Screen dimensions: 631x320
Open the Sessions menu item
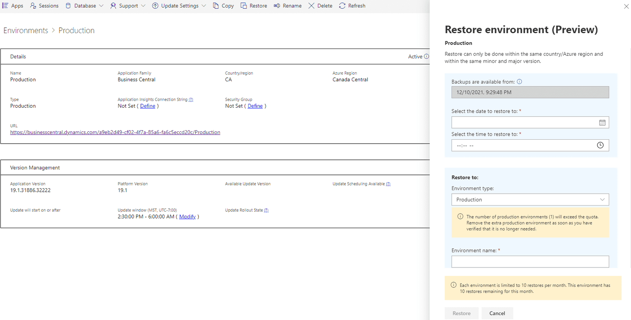click(x=44, y=6)
